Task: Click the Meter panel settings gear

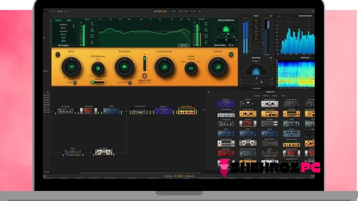Action: point(271,16)
